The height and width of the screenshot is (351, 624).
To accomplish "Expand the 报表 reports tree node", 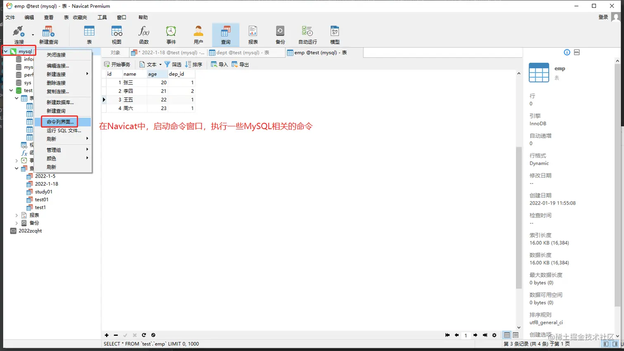I will pyautogui.click(x=17, y=215).
